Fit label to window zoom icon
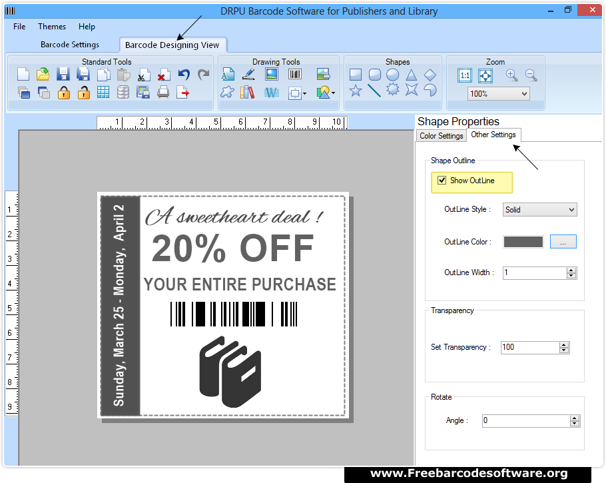 (x=485, y=75)
